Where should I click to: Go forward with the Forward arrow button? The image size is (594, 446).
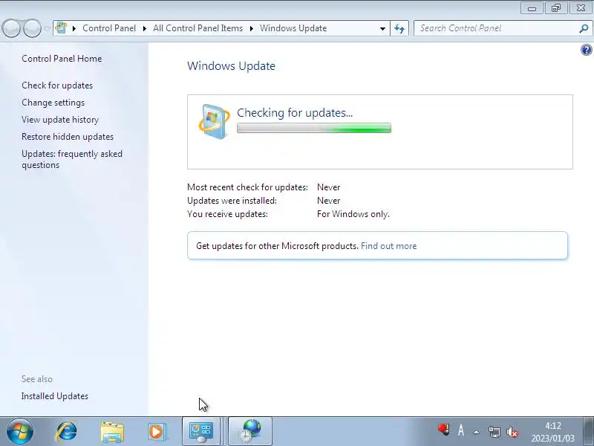click(x=32, y=28)
